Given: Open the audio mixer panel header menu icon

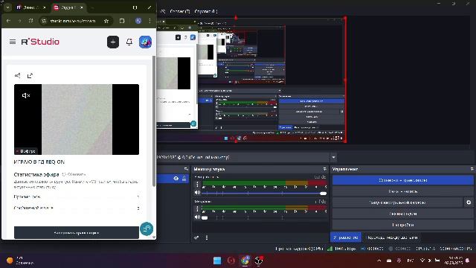Looking at the screenshot, I should (x=324, y=169).
